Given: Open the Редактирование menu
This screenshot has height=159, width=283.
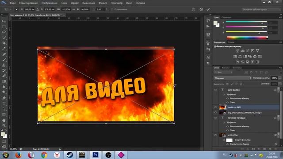Looking at the screenshot, I should point(28,3).
